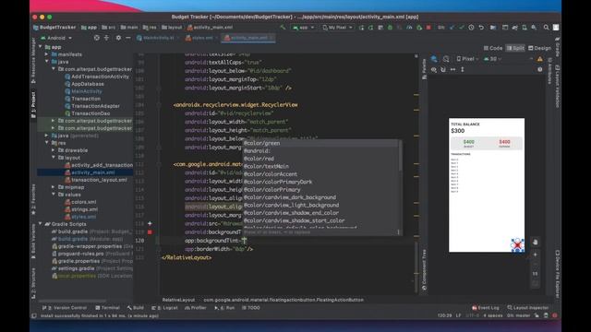
Task: Click the user avatar icon in top toolbar
Action: pos(556,28)
